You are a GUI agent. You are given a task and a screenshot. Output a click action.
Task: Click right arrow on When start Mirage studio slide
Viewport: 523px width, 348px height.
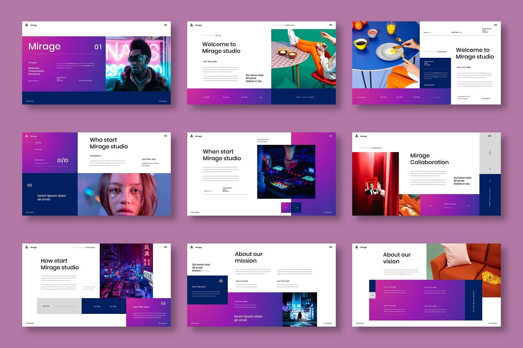296,208
